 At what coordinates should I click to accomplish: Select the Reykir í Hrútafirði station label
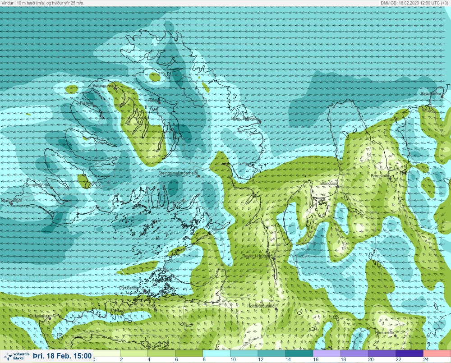[x=258, y=256]
